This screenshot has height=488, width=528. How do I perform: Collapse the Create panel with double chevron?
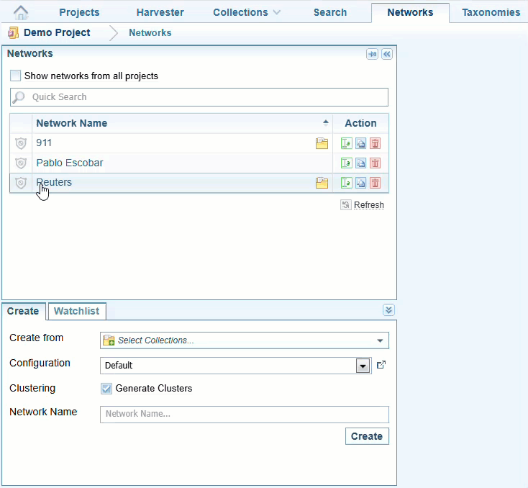388,310
